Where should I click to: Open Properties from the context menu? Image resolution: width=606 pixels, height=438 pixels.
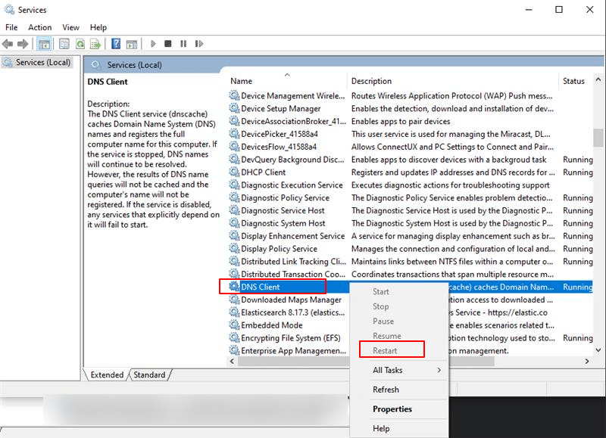tap(399, 409)
